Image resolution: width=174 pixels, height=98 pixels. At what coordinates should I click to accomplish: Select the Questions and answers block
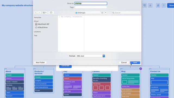pyautogui.click(x=73, y=85)
